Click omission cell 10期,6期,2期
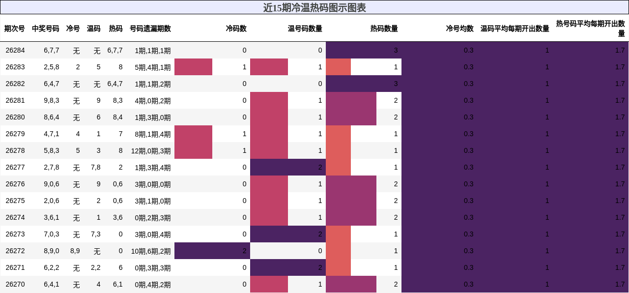This screenshot has height=293, width=629. click(151, 251)
